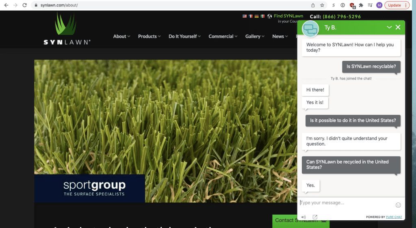This screenshot has height=228, width=416.
Task: Expand the Do It Yourself menu
Action: click(185, 36)
